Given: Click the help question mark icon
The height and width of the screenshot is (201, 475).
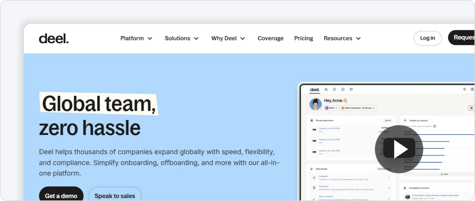Looking at the screenshot, I should pos(472,89).
